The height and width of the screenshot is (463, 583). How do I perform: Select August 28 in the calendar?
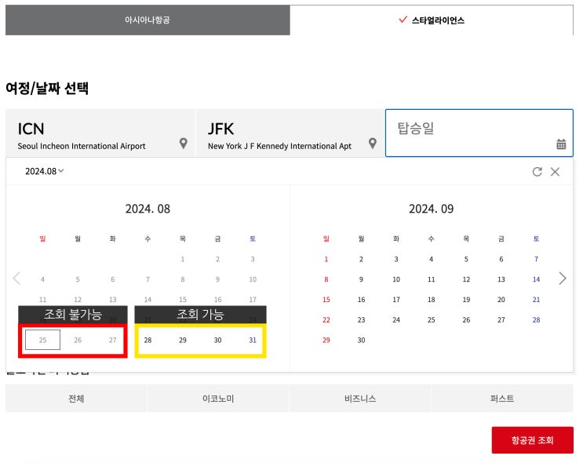pos(148,340)
